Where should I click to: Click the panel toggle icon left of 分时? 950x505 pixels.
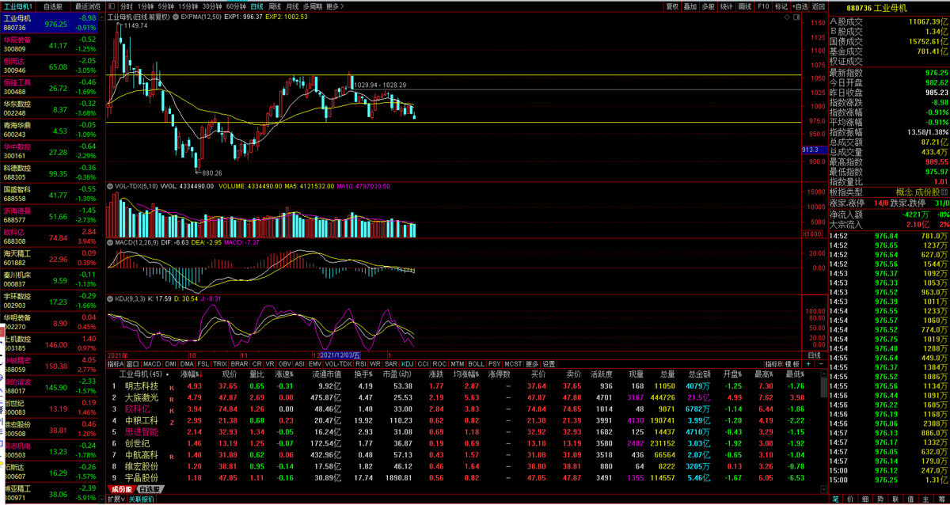point(112,6)
